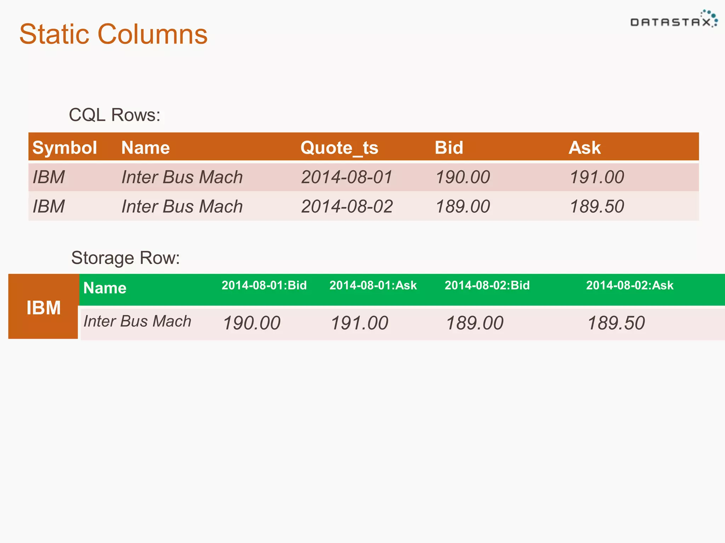
Task: Click the 'Ask' column header
Action: tap(584, 147)
